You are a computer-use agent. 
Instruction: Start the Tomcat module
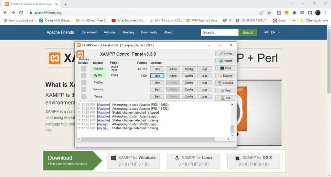pos(157,96)
